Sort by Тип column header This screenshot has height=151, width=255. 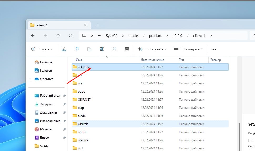[x=193, y=60]
